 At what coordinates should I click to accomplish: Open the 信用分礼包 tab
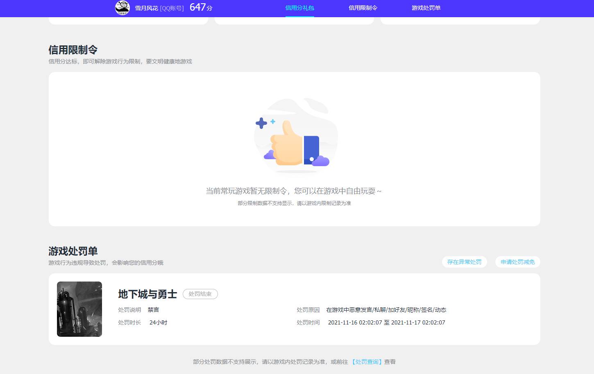(299, 8)
